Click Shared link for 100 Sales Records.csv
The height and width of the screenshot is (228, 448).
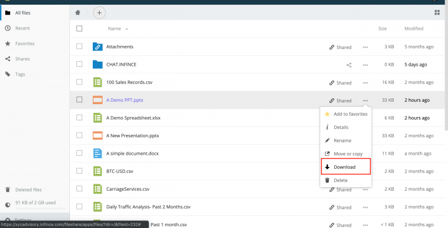coord(340,83)
